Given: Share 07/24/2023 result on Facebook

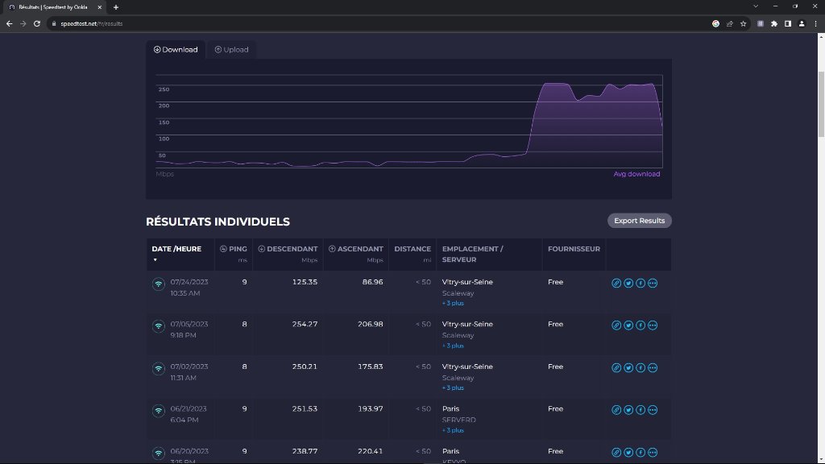Looking at the screenshot, I should click(641, 283).
